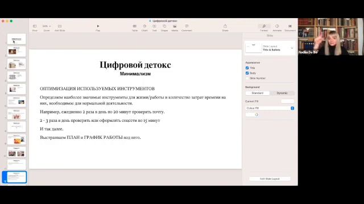The height and width of the screenshot is (204, 364).
Task: Click the 'Выстраиваем ПЛАН и ГРАФИК РАБОТЫ' line
Action: click(x=90, y=137)
